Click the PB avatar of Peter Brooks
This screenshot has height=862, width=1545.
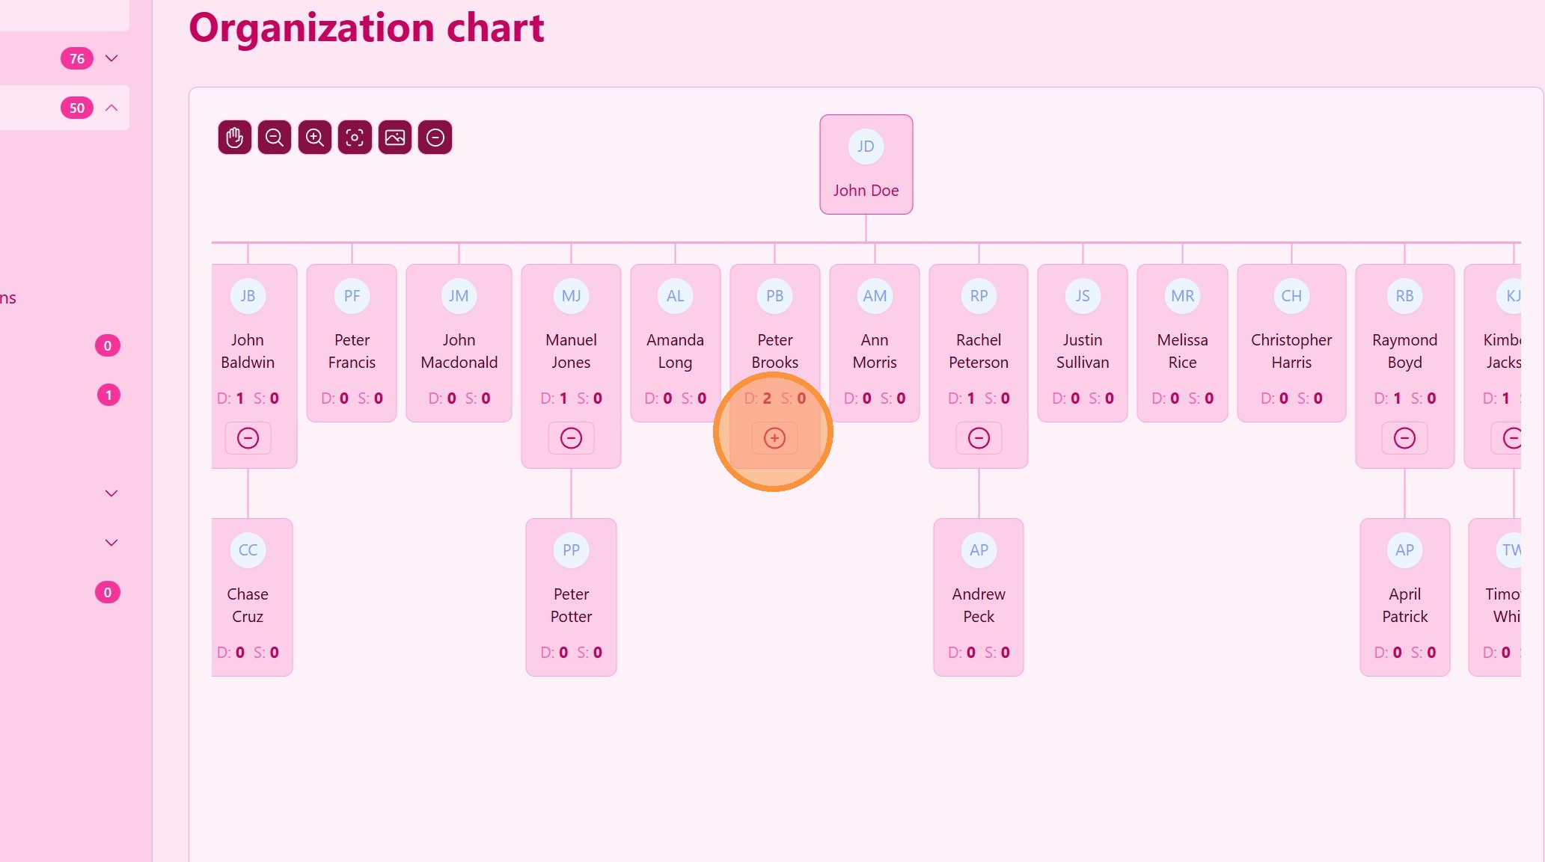click(774, 296)
